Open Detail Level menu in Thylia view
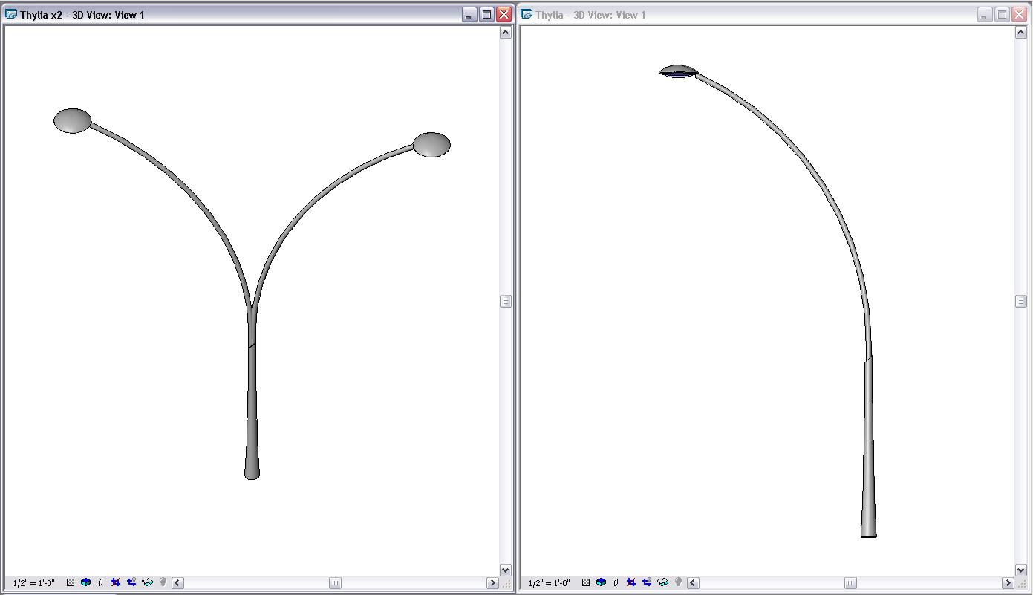The width and height of the screenshot is (1033, 595). coord(586,583)
